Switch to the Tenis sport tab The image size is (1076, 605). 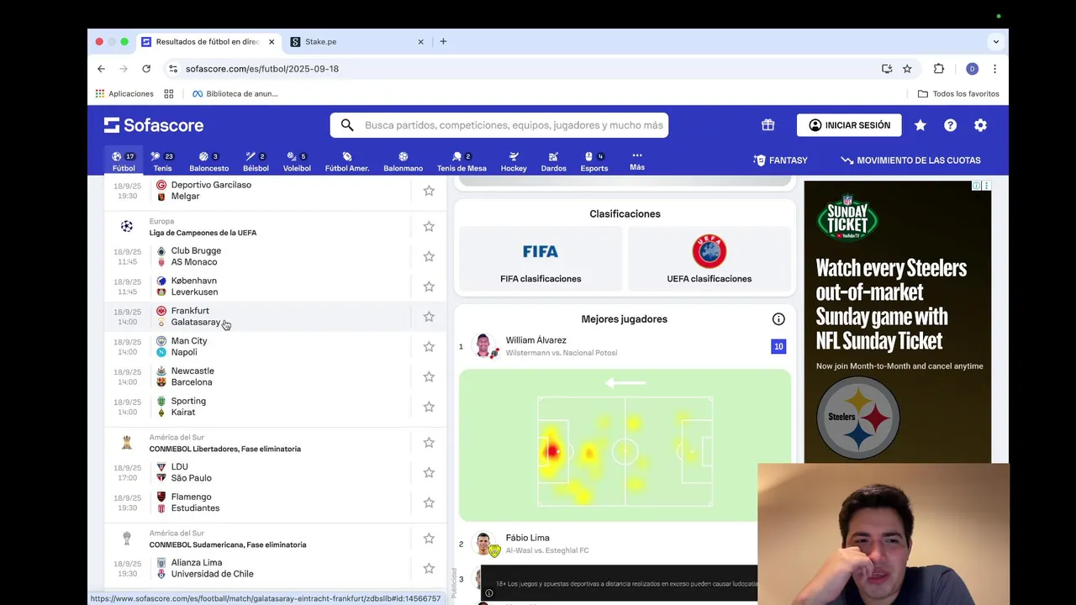[x=162, y=161]
